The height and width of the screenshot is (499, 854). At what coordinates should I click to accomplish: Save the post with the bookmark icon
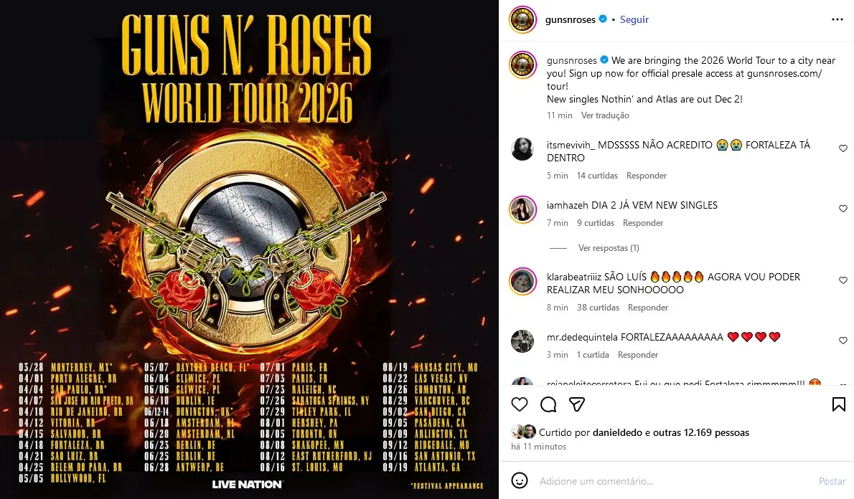coord(838,404)
